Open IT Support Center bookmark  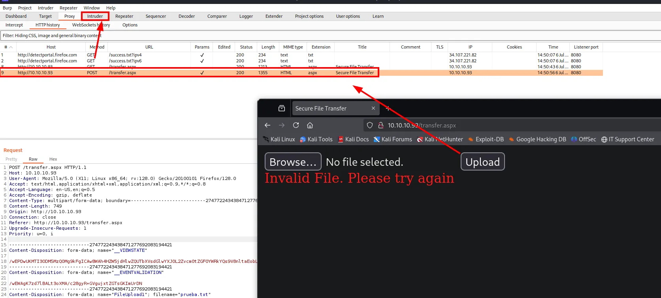pyautogui.click(x=628, y=139)
